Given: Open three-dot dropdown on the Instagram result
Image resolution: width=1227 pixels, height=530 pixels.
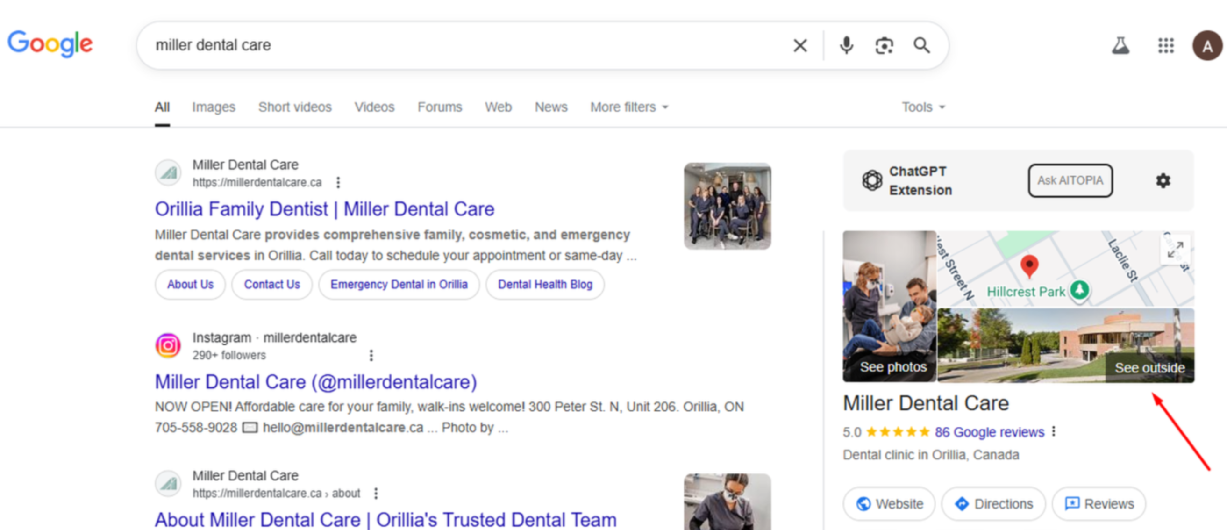Looking at the screenshot, I should (x=371, y=355).
